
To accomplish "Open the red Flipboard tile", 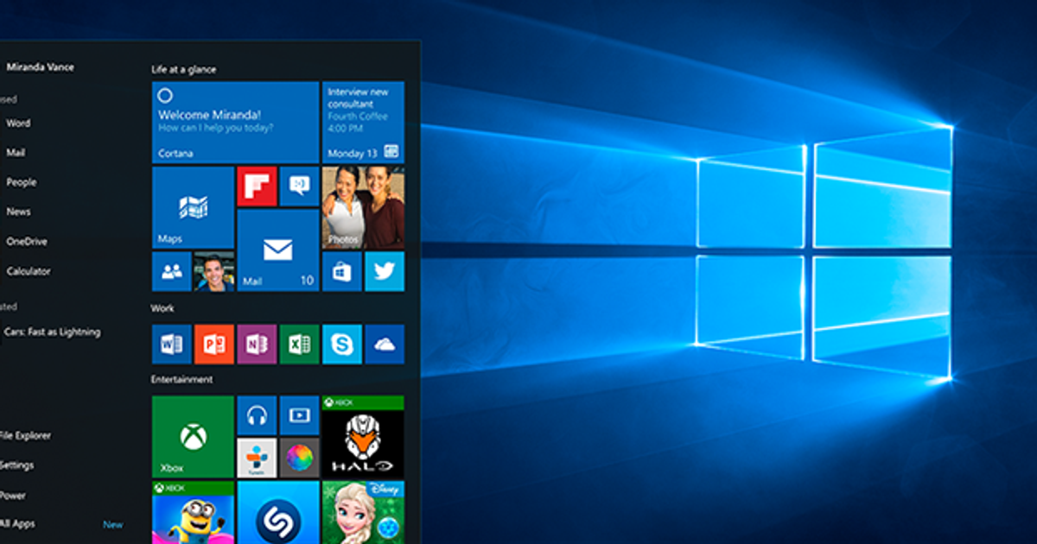I will 257,186.
